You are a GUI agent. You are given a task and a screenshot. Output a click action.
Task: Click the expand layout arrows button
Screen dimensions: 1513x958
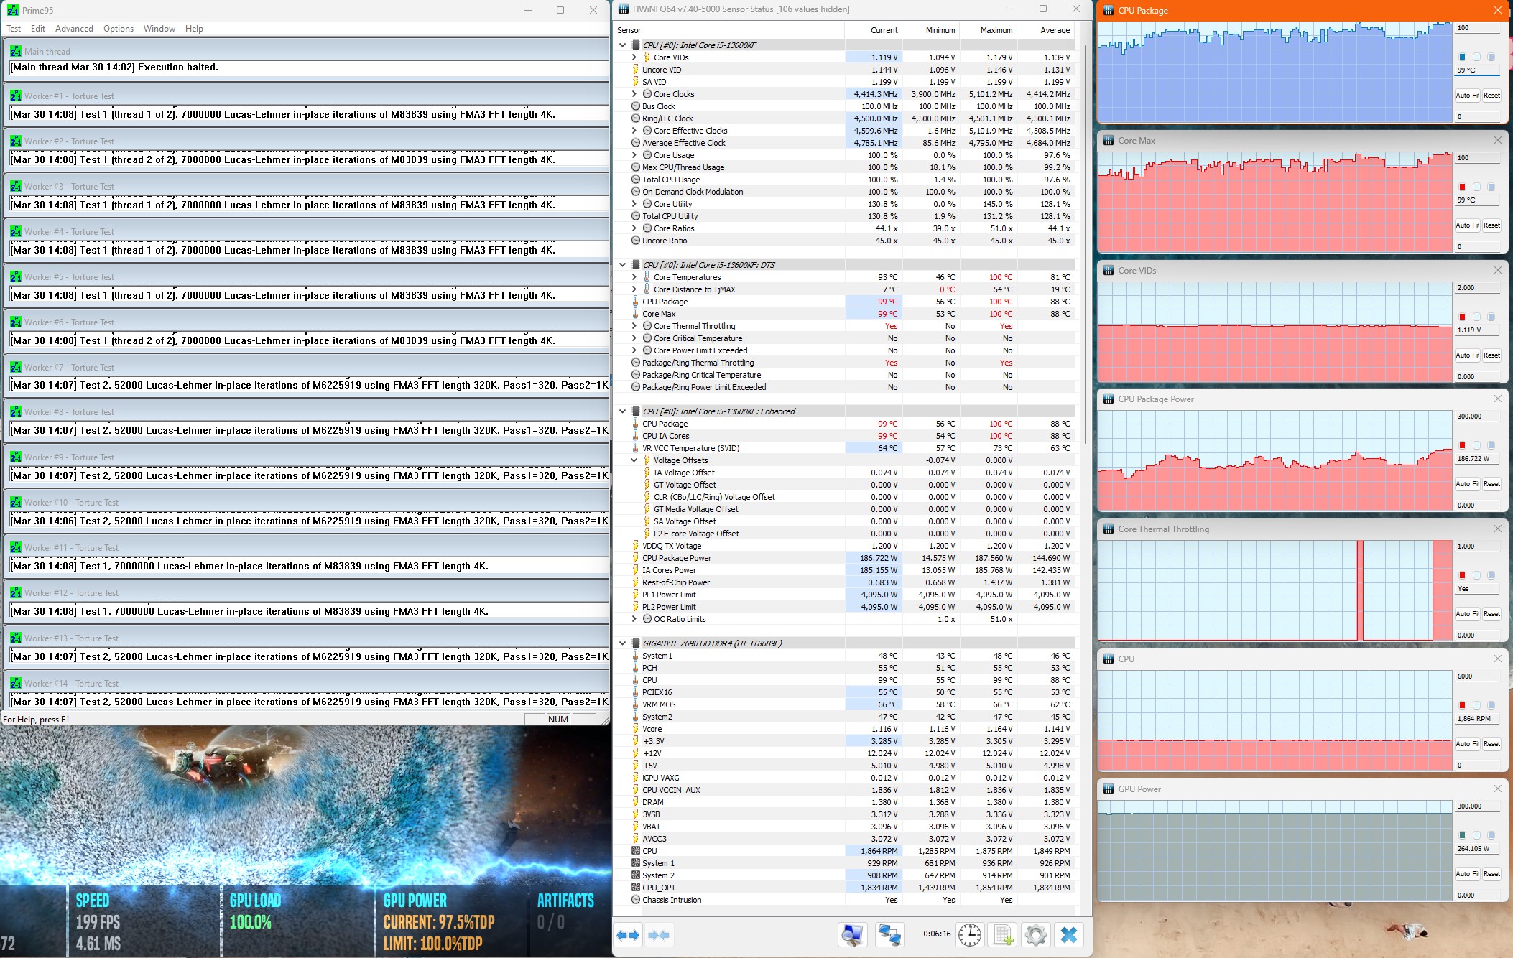coord(628,935)
